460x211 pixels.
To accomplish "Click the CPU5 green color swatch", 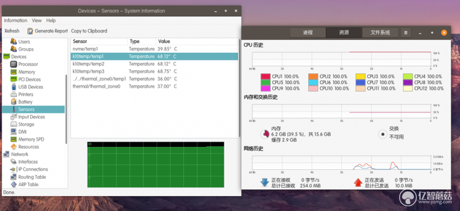I will pyautogui.click(x=265, y=83).
